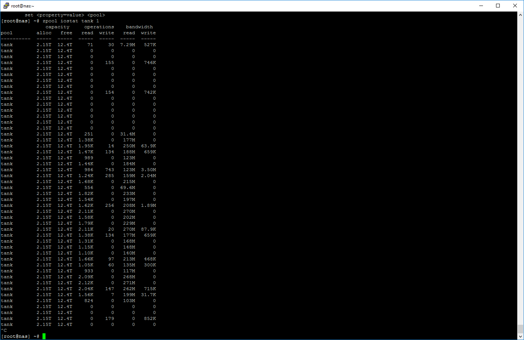This screenshot has height=340, width=524.
Task: Click the '31.4M' read bandwidth value
Action: pyautogui.click(x=128, y=134)
